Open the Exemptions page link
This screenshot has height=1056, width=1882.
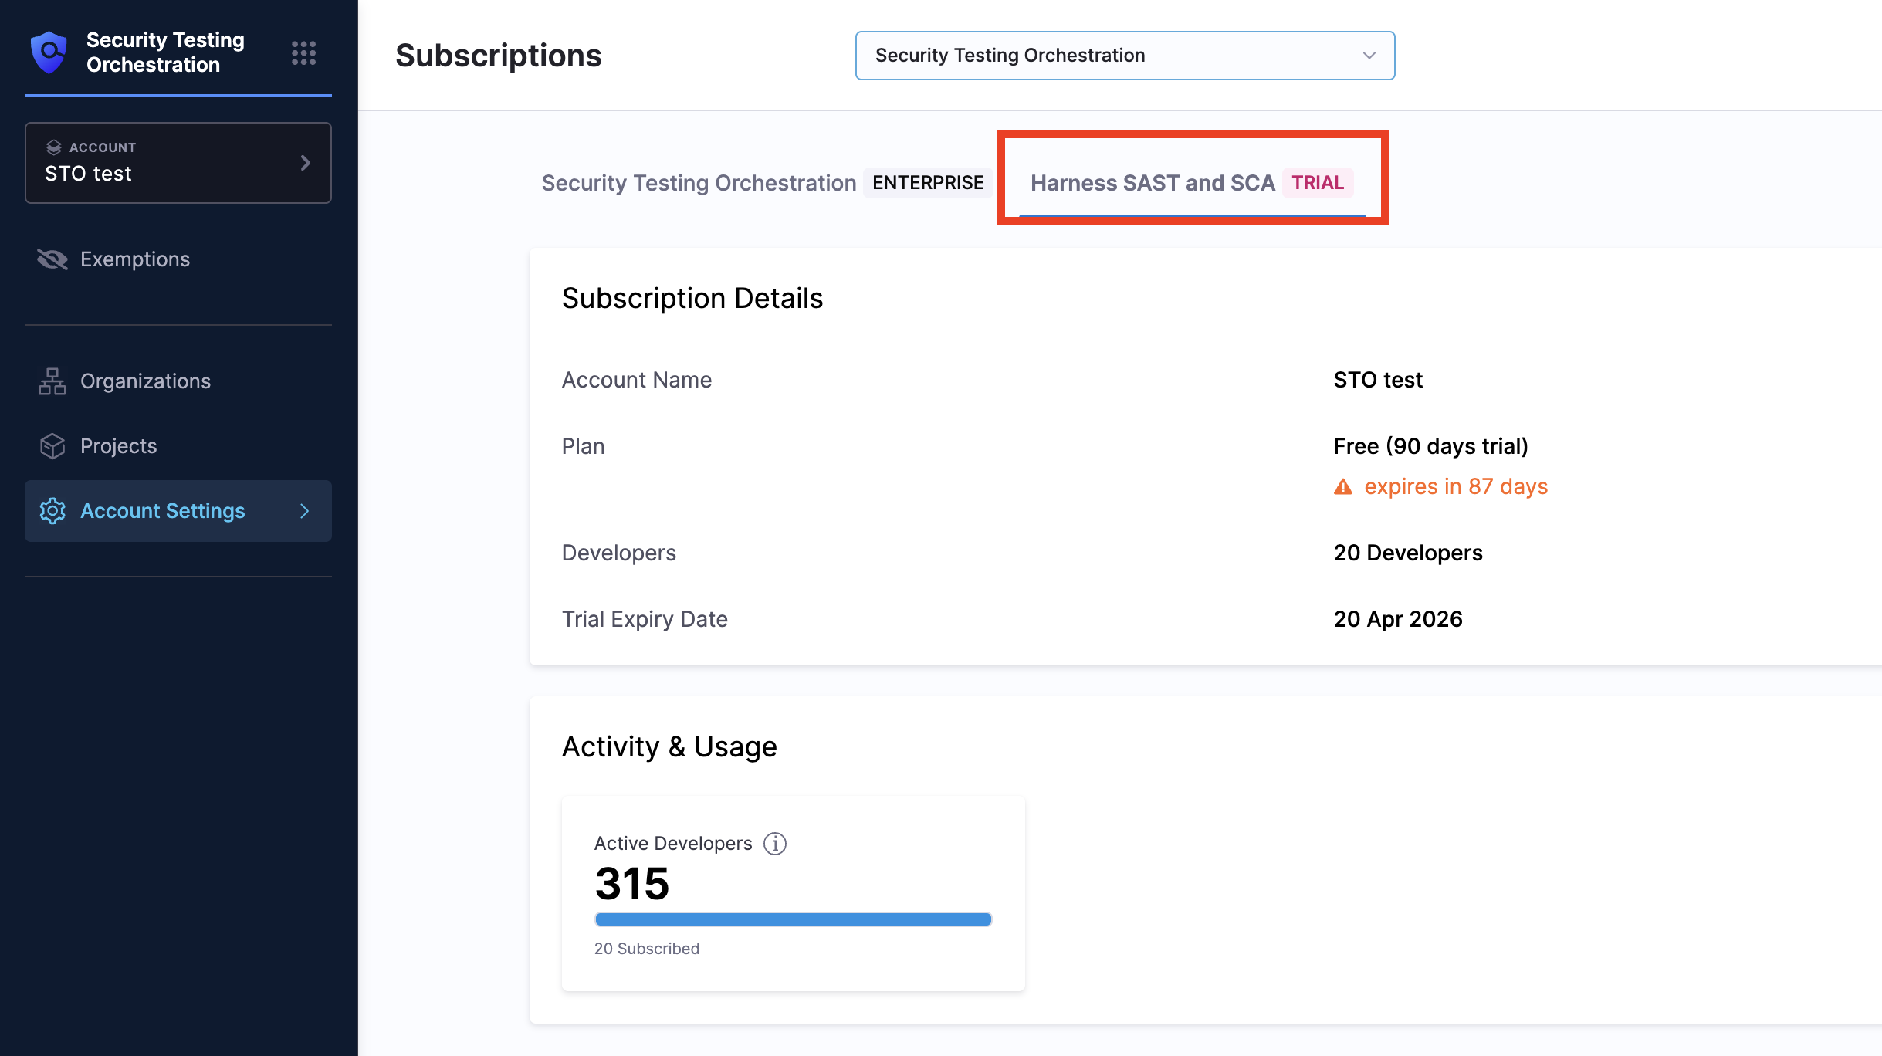tap(135, 259)
